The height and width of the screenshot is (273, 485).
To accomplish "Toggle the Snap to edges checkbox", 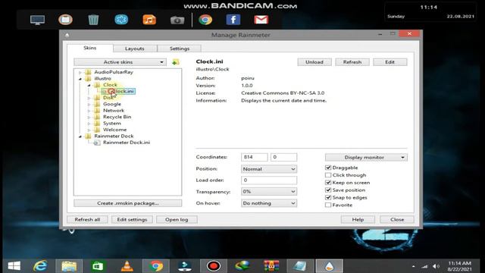I will (328, 197).
